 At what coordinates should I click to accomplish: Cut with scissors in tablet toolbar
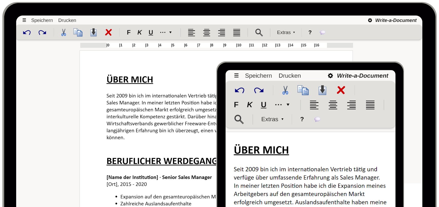(285, 90)
